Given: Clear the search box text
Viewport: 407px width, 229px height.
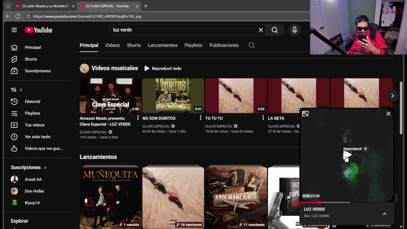Looking at the screenshot, I should coord(261,30).
